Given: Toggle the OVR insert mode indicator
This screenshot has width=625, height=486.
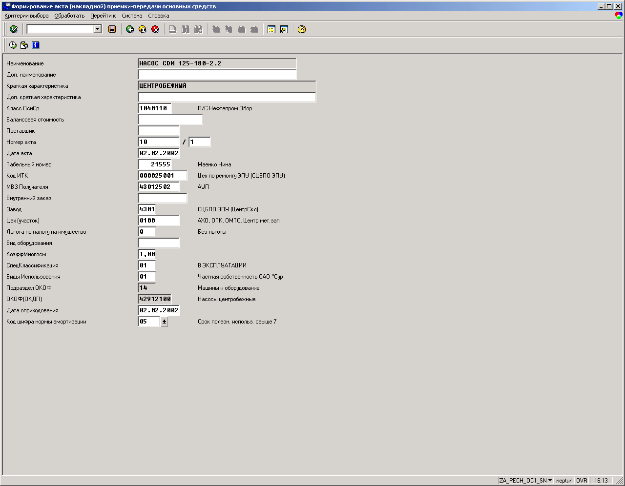Looking at the screenshot, I should coord(582,481).
